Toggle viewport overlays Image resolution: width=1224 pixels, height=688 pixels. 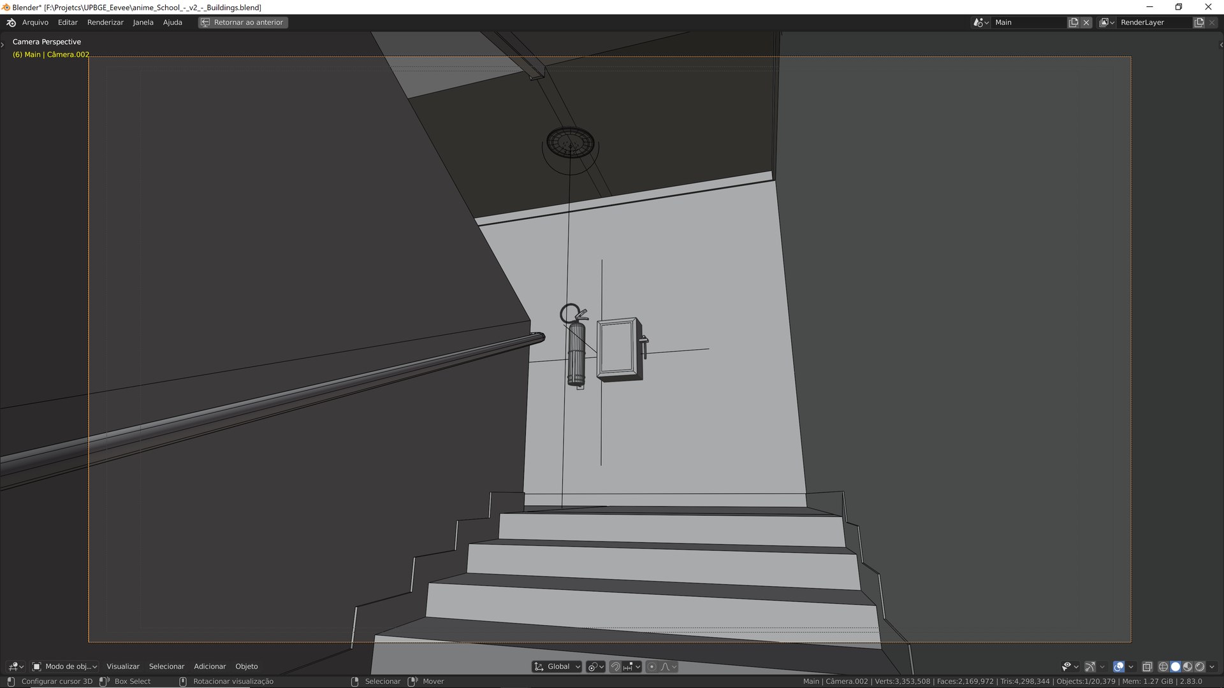(1119, 666)
